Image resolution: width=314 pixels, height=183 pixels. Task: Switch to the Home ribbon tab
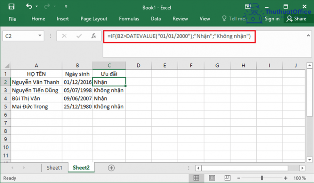coord(38,19)
